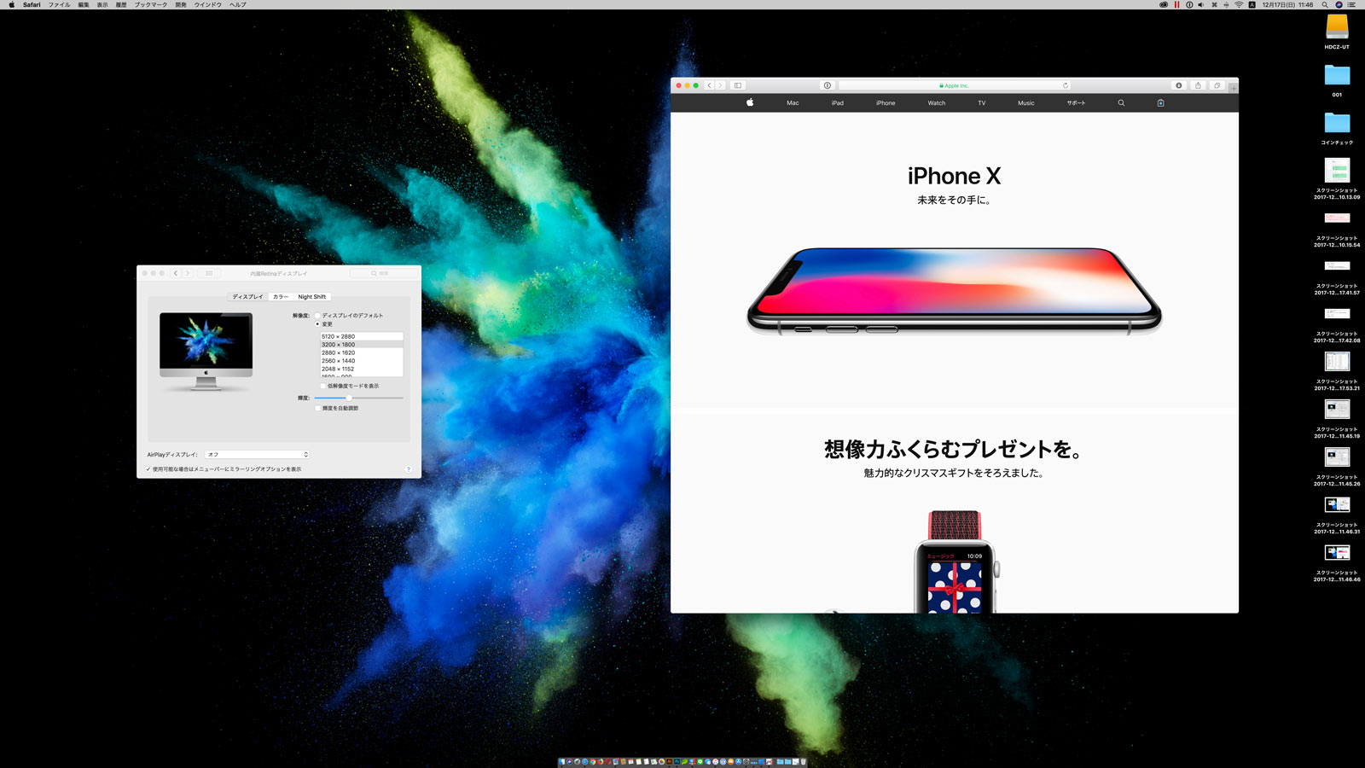Open the volume control in the menu bar

[1200, 4]
